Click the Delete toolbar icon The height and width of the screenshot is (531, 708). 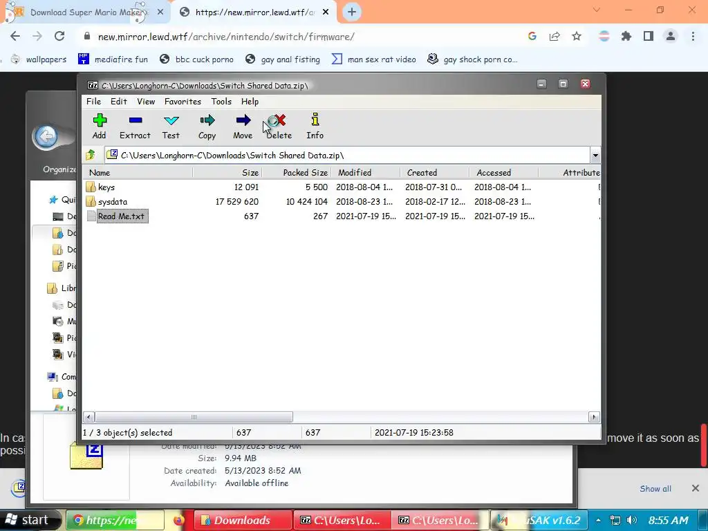[x=279, y=127]
